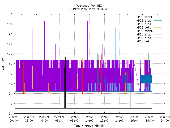Image resolution: width=170 pixels, height=128 pixels.
Task: Click the Volt (V) y-axis label
Action: pos(3,64)
